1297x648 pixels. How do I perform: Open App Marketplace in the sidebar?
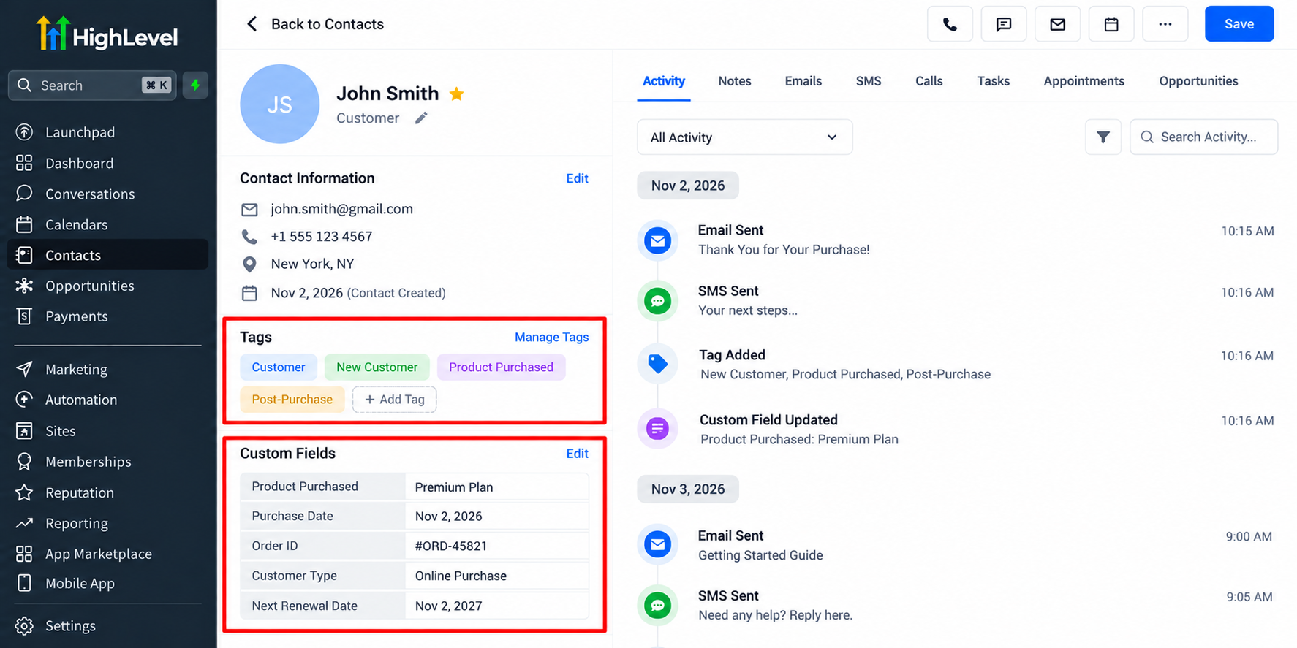click(x=99, y=554)
